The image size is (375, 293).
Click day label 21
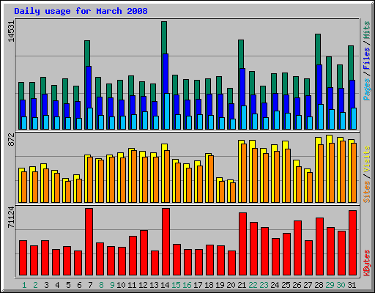click(x=242, y=285)
